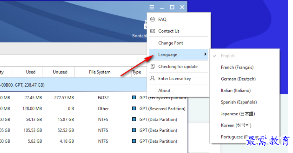The height and width of the screenshot is (153, 293).
Task: Click the 52.52 GB unused value
Action: point(66,130)
